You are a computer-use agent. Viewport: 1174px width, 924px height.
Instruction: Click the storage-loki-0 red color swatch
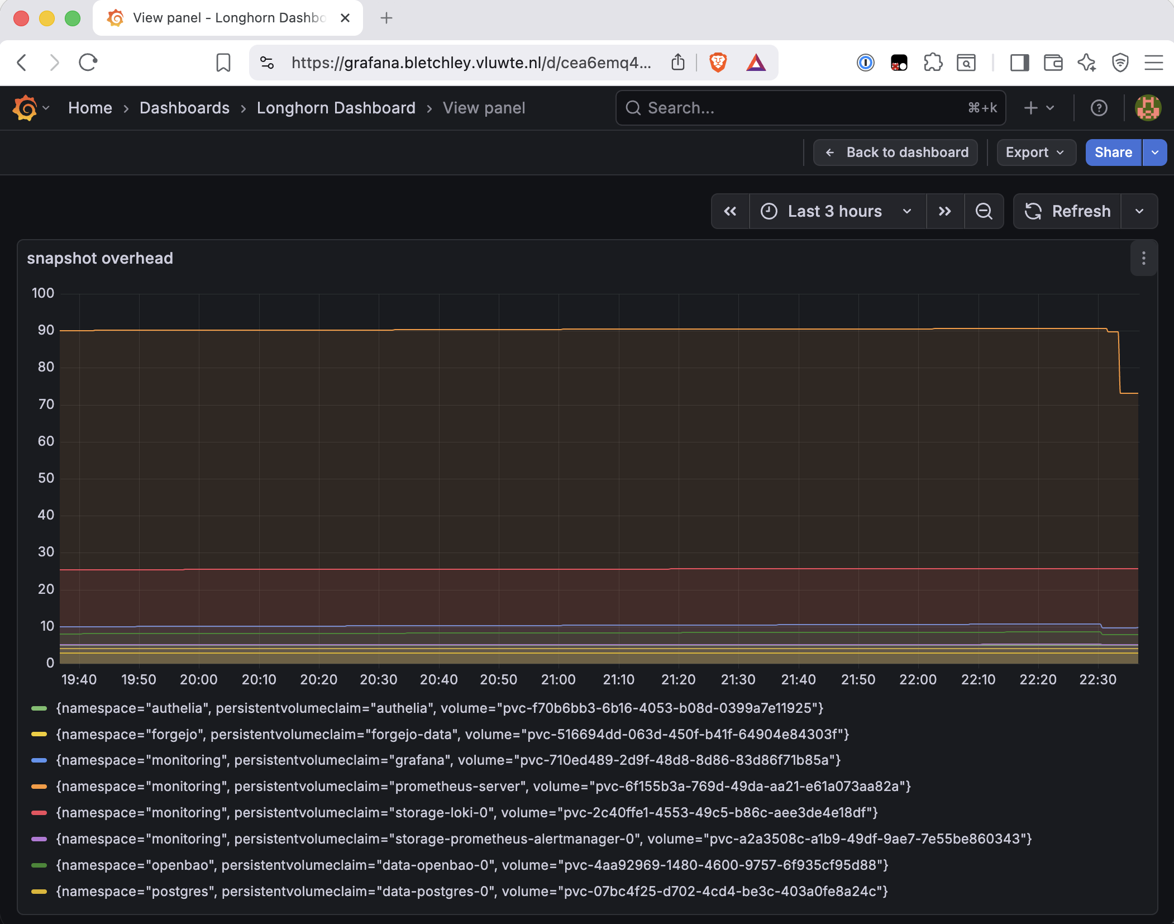[x=39, y=813]
